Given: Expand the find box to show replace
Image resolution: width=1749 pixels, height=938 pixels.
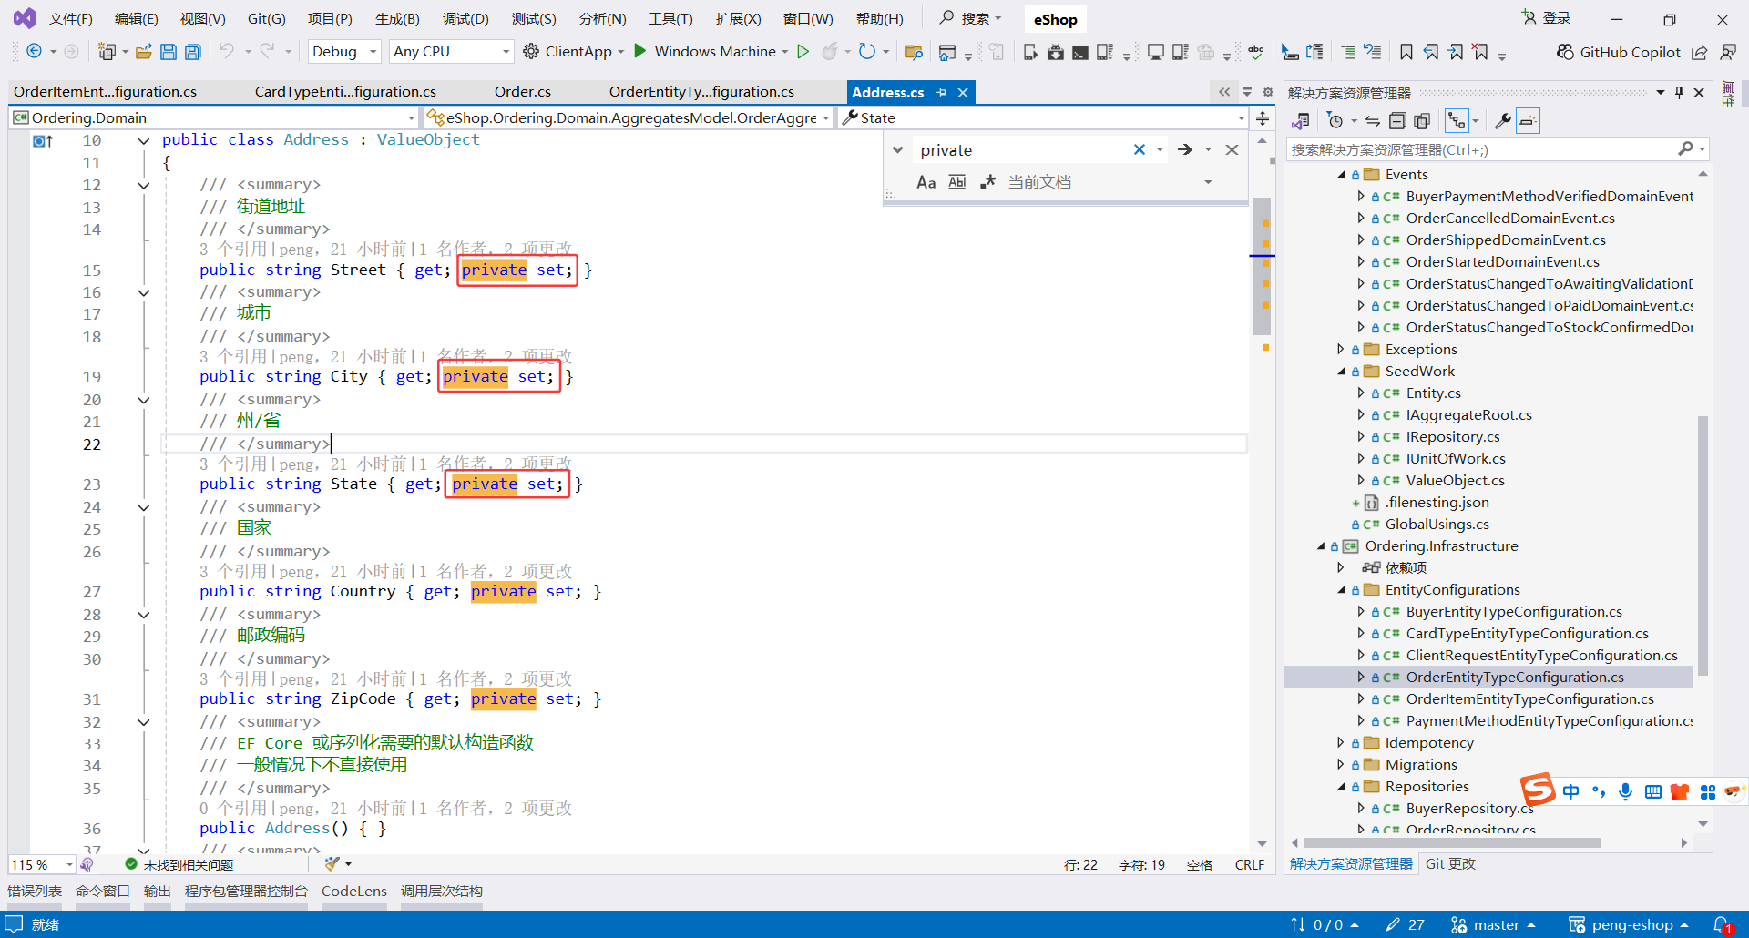Looking at the screenshot, I should pyautogui.click(x=897, y=150).
